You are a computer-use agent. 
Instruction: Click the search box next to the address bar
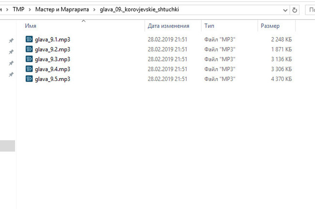tap(310, 10)
